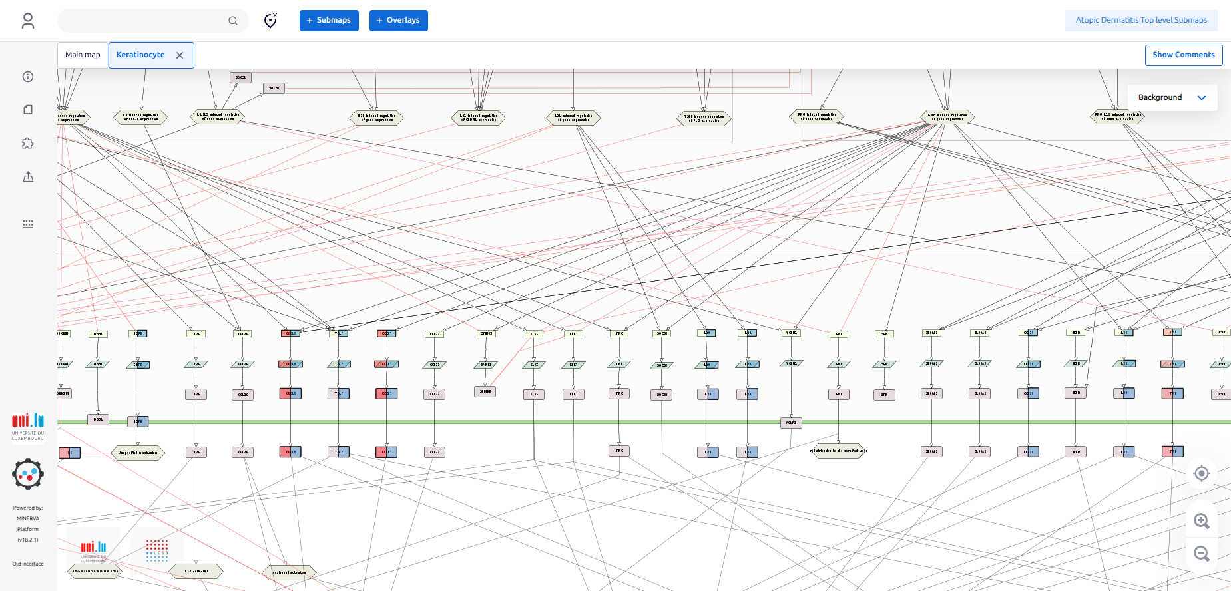This screenshot has width=1231, height=591.
Task: Open the user account profile icon
Action: coord(28,21)
